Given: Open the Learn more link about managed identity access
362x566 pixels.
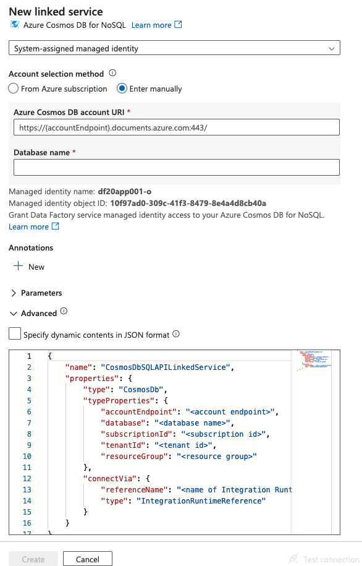Looking at the screenshot, I should pyautogui.click(x=26, y=226).
